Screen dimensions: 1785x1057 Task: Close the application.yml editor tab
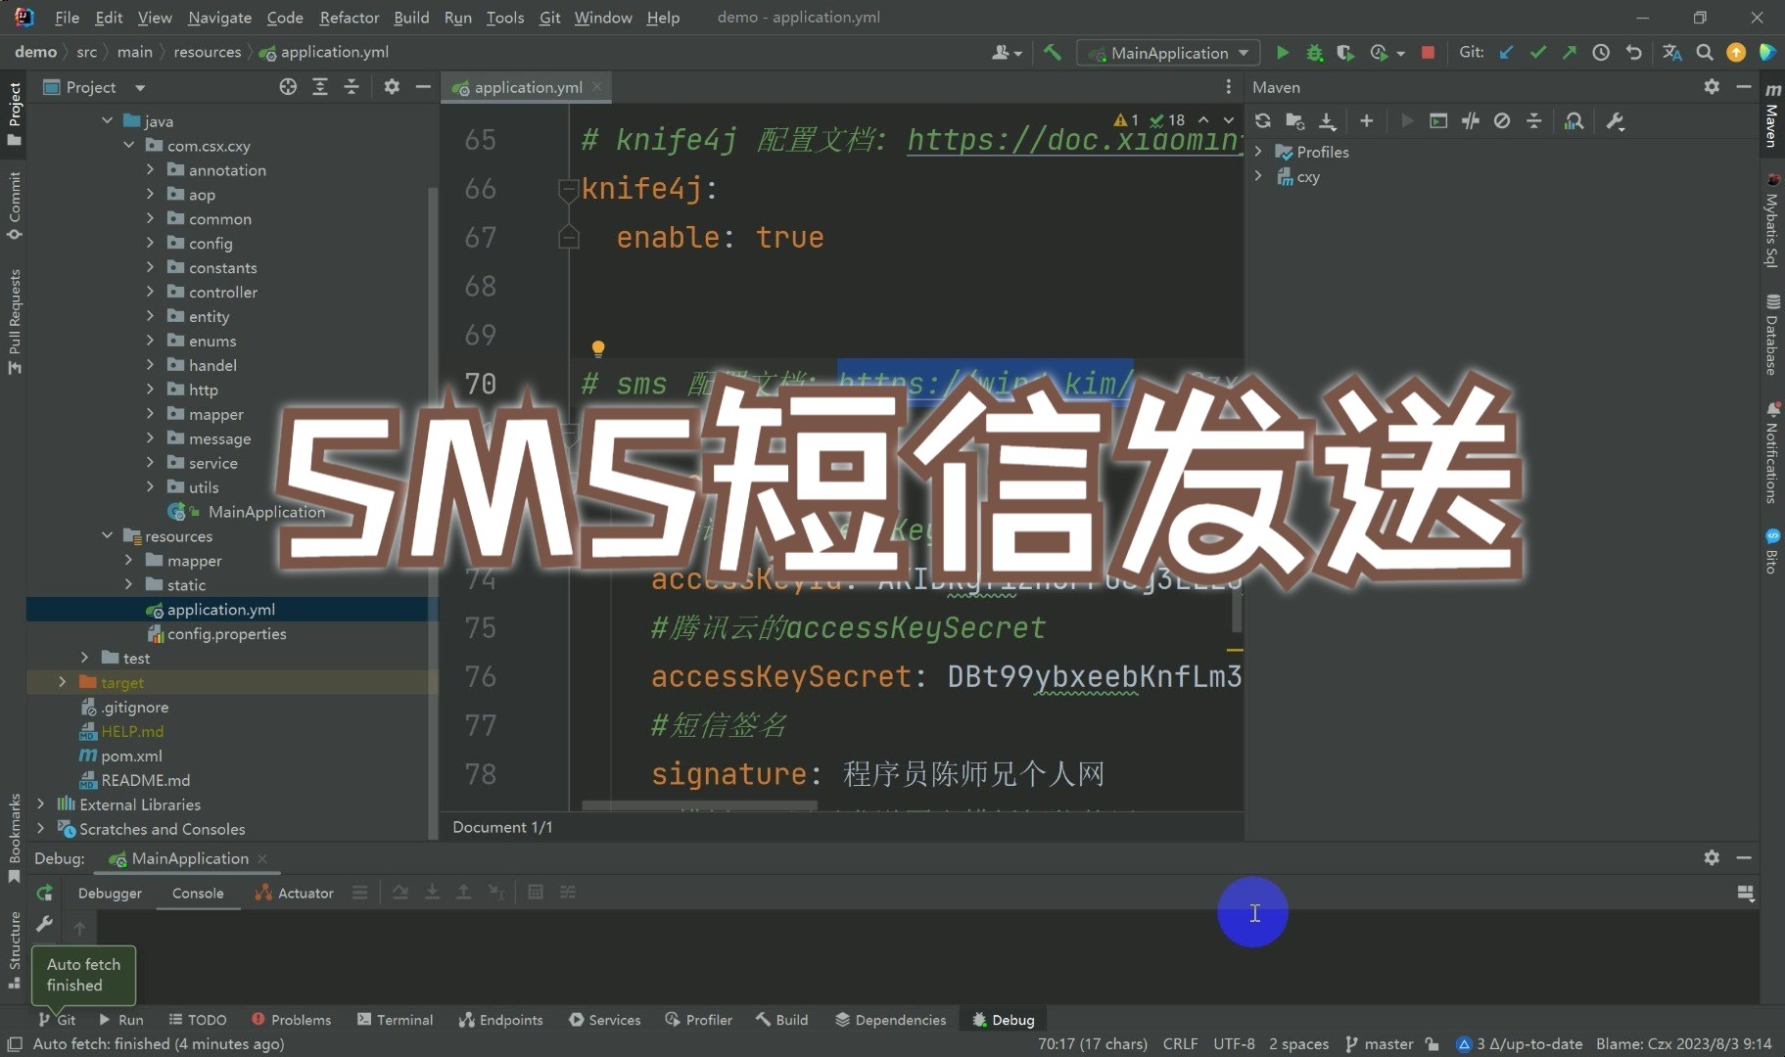[x=597, y=87]
